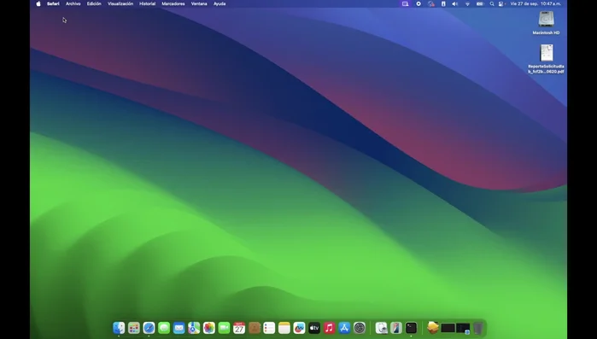Open Photos app in the Dock
This screenshot has height=339, width=597.
click(x=209, y=328)
